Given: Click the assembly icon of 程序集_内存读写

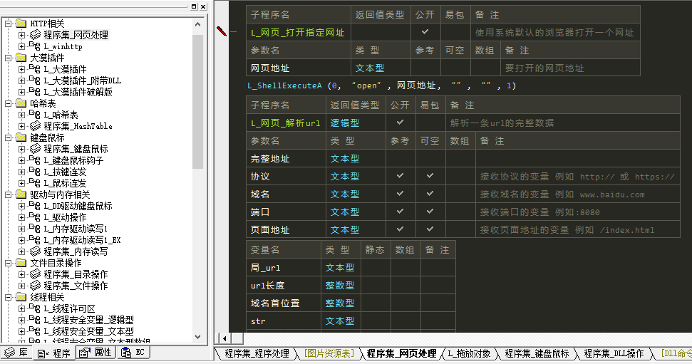Looking at the screenshot, I should coord(35,251).
